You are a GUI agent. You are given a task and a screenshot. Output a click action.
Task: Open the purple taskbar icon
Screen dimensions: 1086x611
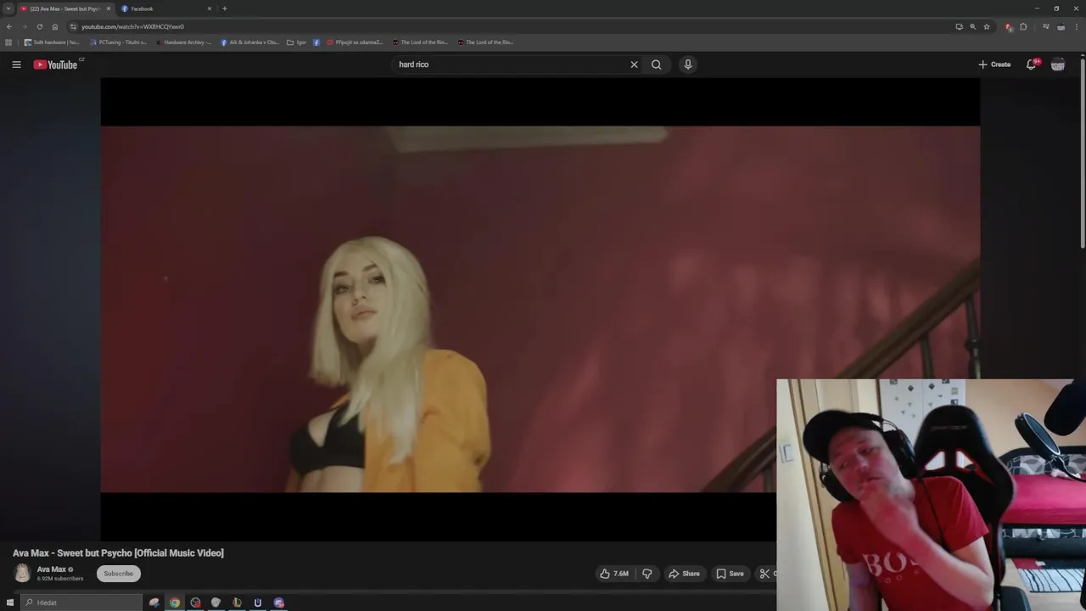(x=278, y=603)
